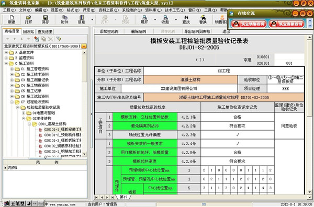
Task: Open the 附件 (Attachment) toolbar icon
Action: [x=64, y=19]
